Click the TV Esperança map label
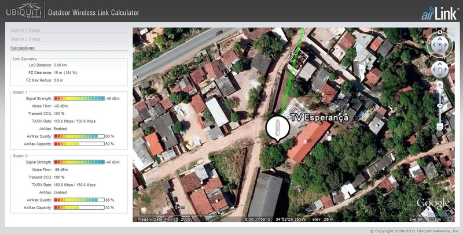Screen dimensions: 463x234 click(x=319, y=118)
